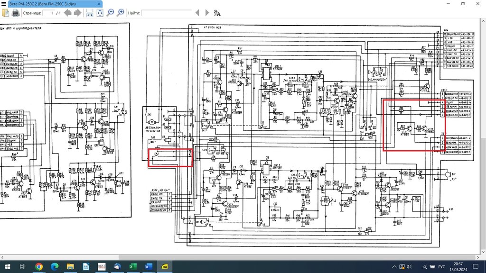Click the active DjVu viewer taskbar icon

(165, 266)
